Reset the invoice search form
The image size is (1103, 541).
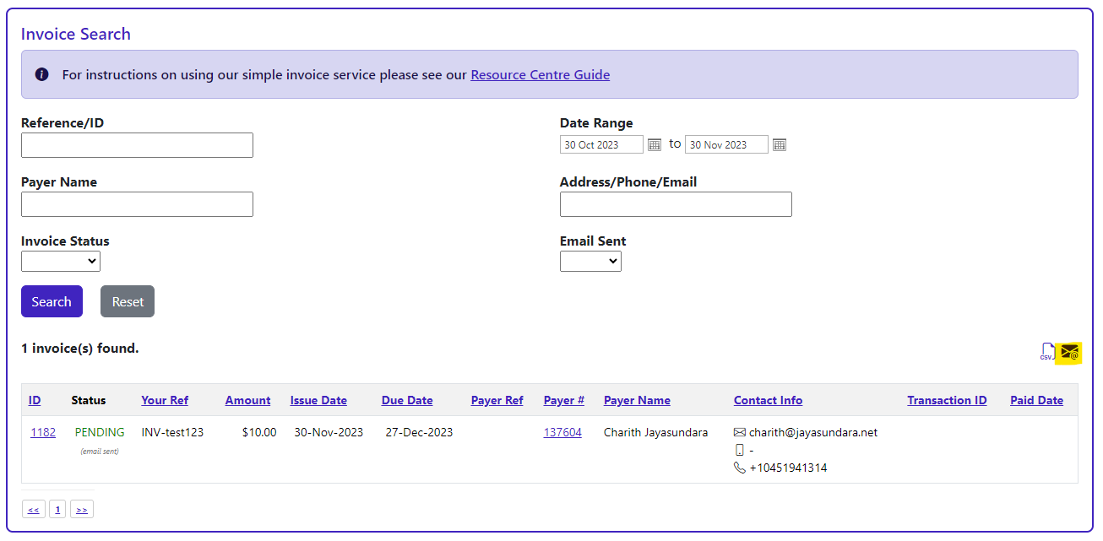point(128,301)
